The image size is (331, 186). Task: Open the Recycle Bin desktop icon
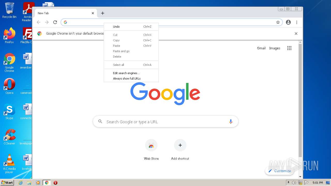9,10
